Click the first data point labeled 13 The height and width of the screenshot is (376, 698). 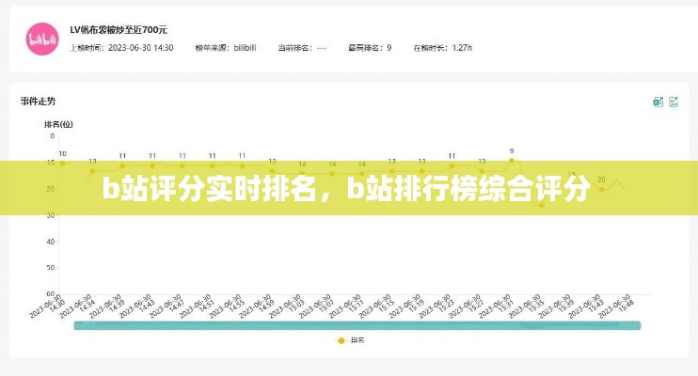click(92, 170)
